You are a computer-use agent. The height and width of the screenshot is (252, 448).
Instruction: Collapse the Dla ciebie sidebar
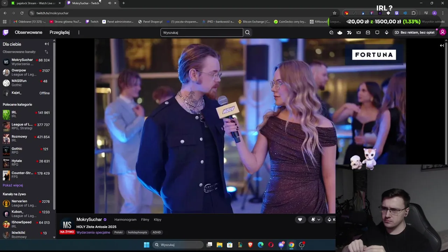click(47, 44)
